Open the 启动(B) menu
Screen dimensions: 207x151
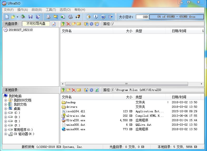(37, 10)
